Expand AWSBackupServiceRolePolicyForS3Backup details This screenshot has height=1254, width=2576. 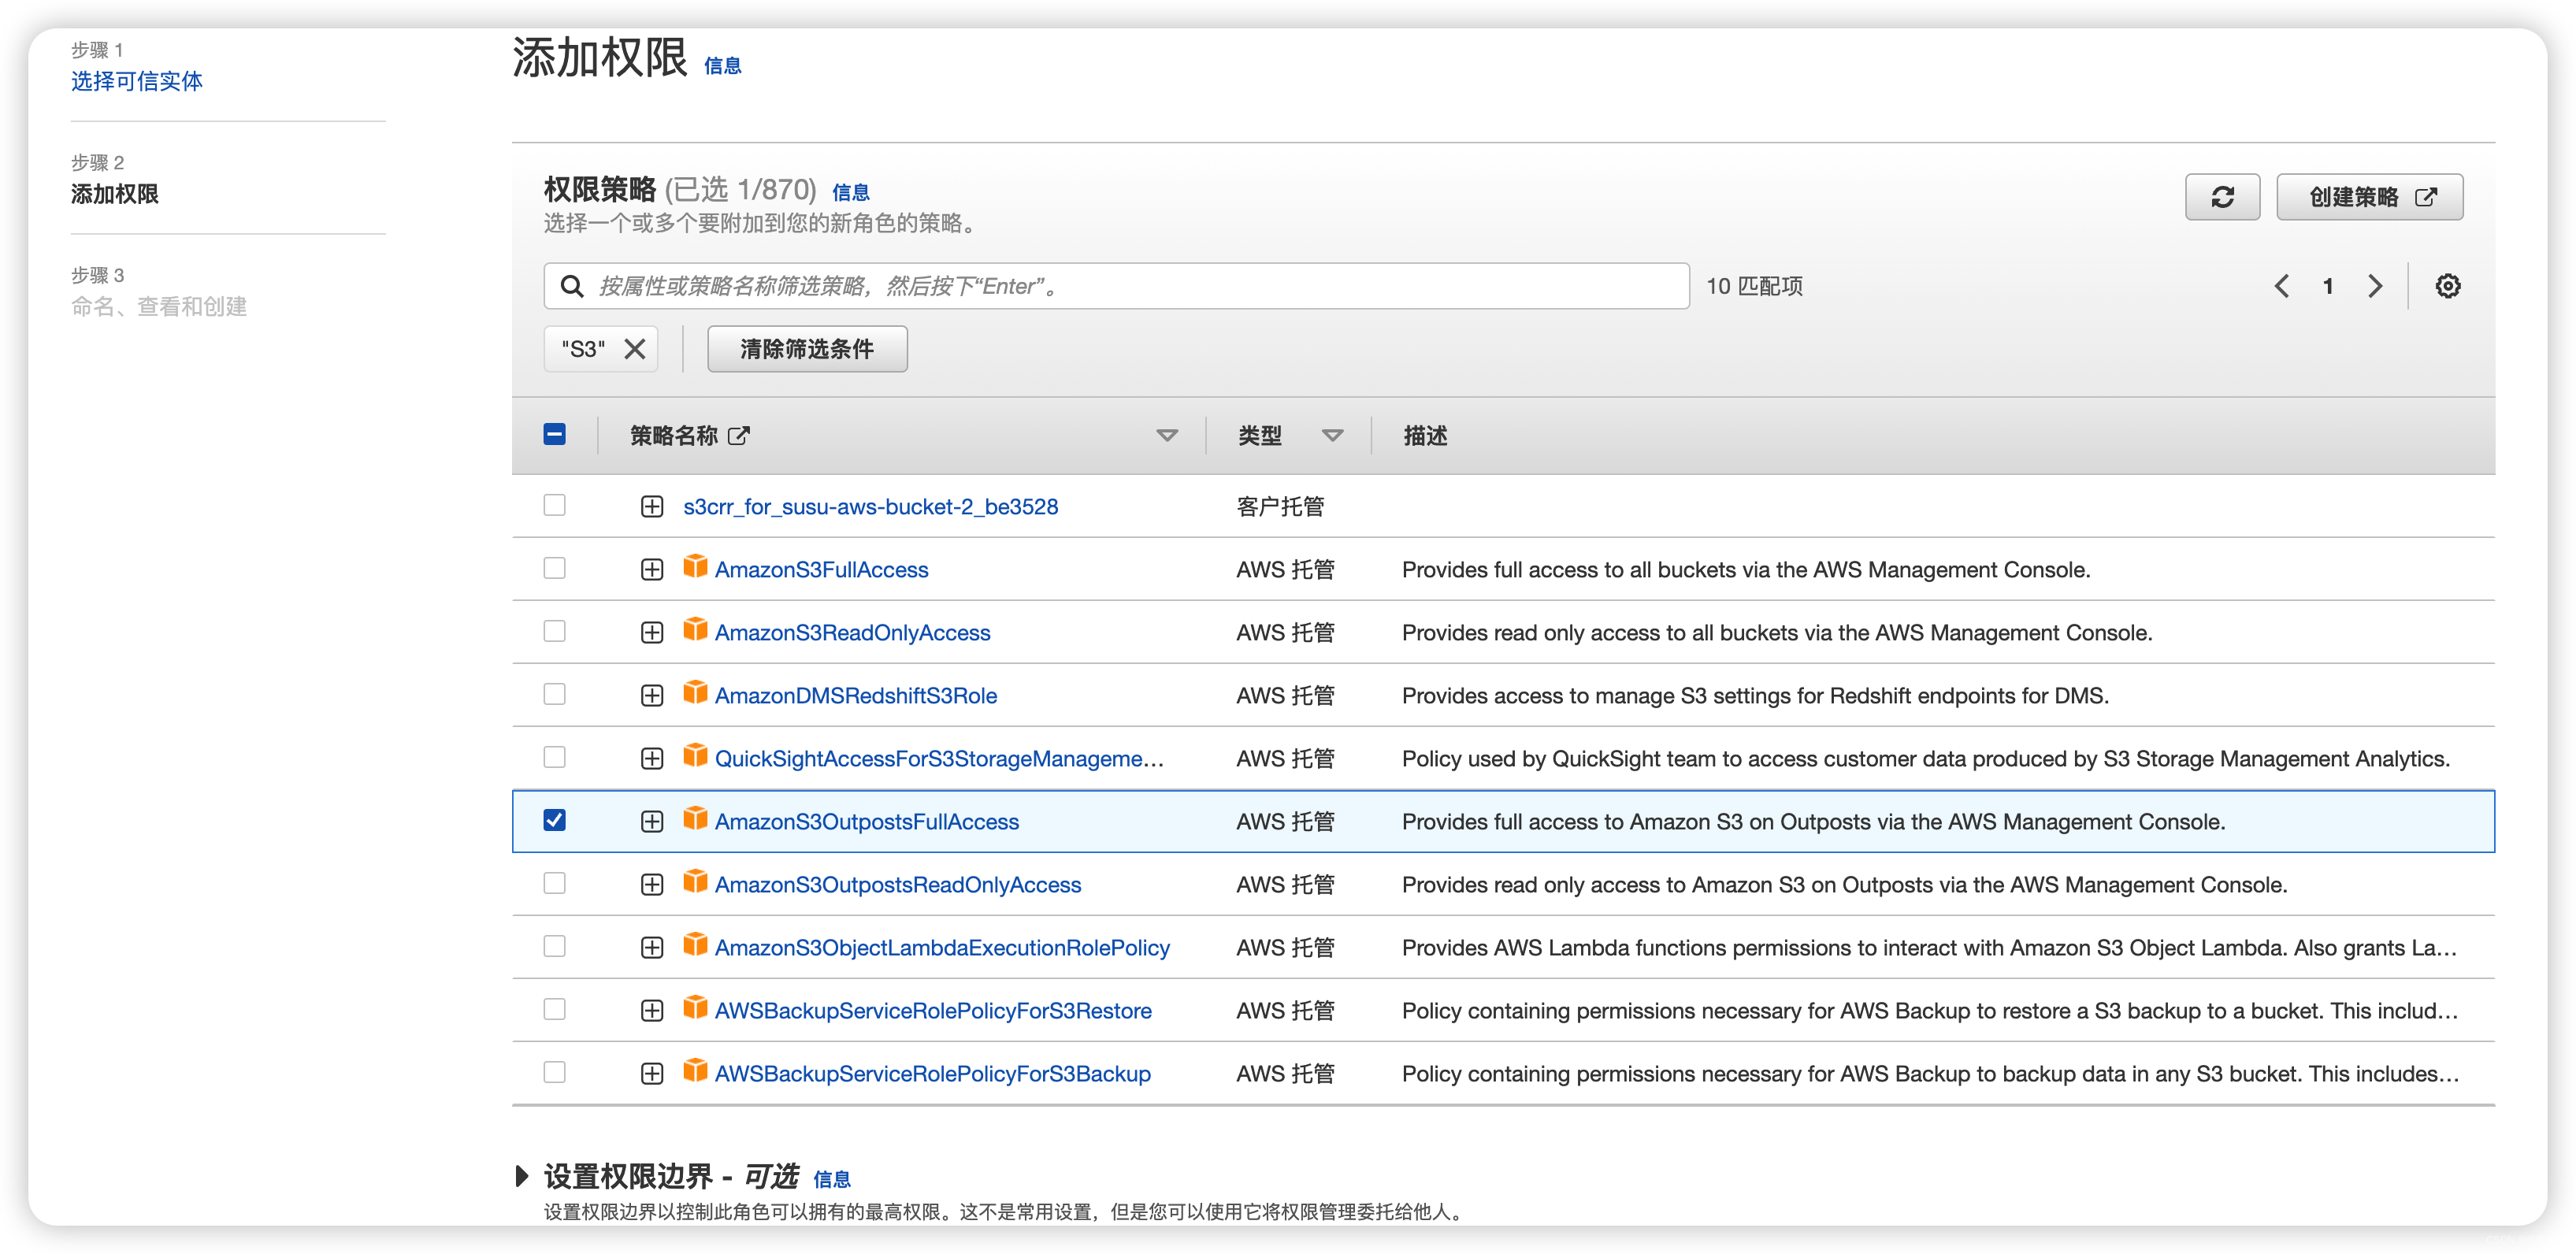tap(652, 1074)
